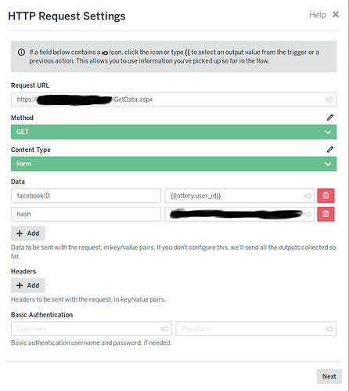Click the pencil edit icon beside Content Type

330,150
